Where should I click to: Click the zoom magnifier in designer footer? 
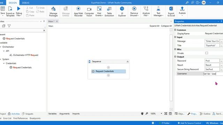coord(147,114)
